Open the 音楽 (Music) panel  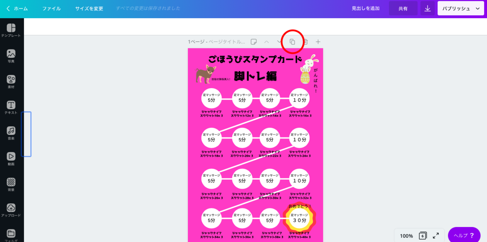pos(12,131)
